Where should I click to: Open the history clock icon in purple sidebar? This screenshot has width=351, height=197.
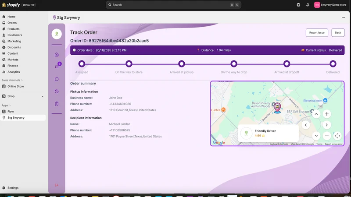point(57,91)
